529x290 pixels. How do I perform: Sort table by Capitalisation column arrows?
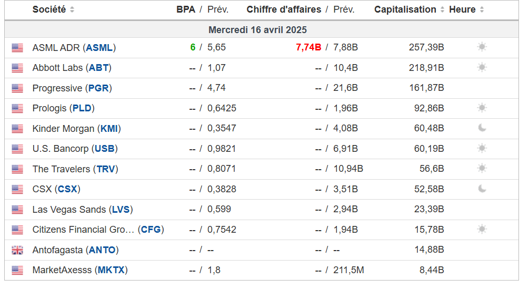pos(442,10)
